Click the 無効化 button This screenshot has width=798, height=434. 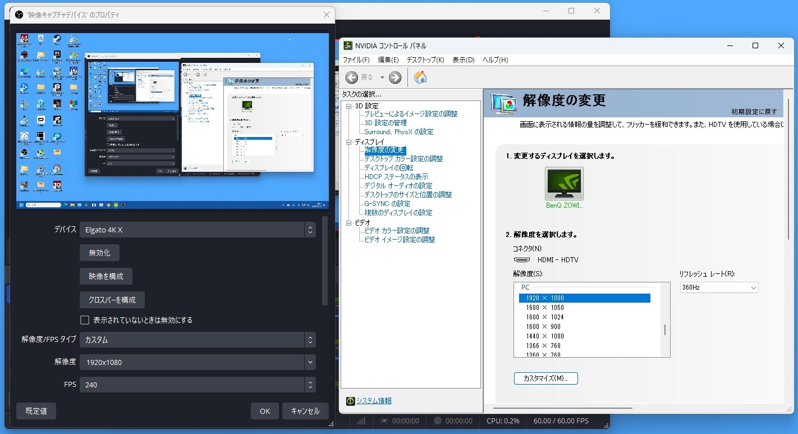(x=99, y=253)
